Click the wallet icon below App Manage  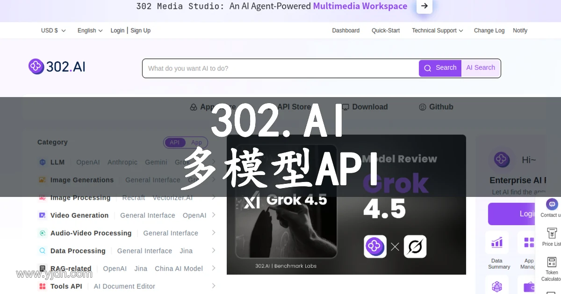pos(529,286)
